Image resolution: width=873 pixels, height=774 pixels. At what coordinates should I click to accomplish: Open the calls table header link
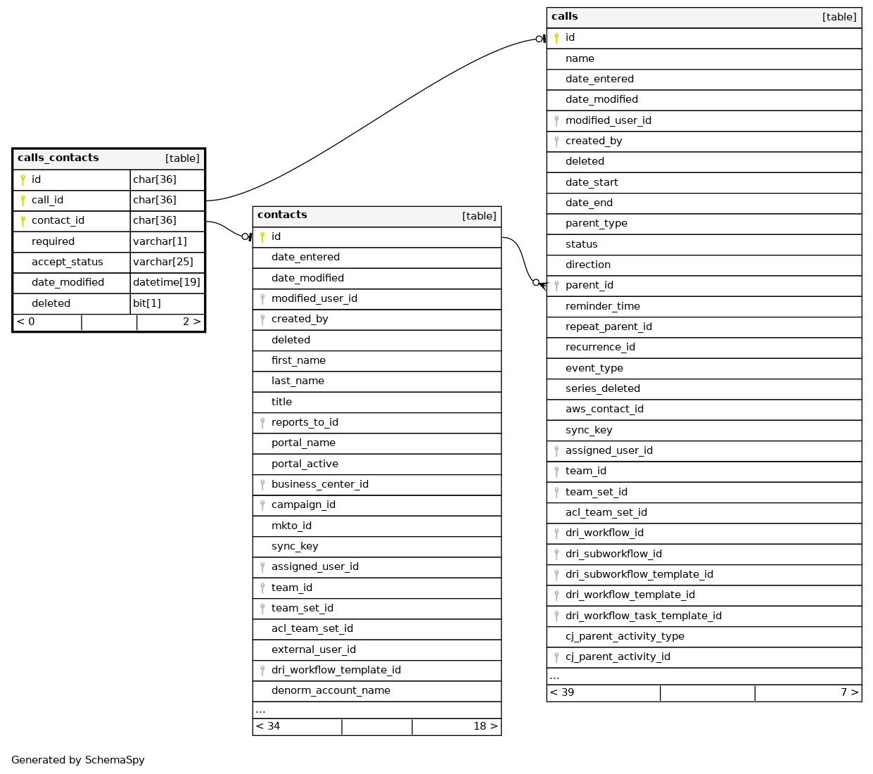[565, 17]
